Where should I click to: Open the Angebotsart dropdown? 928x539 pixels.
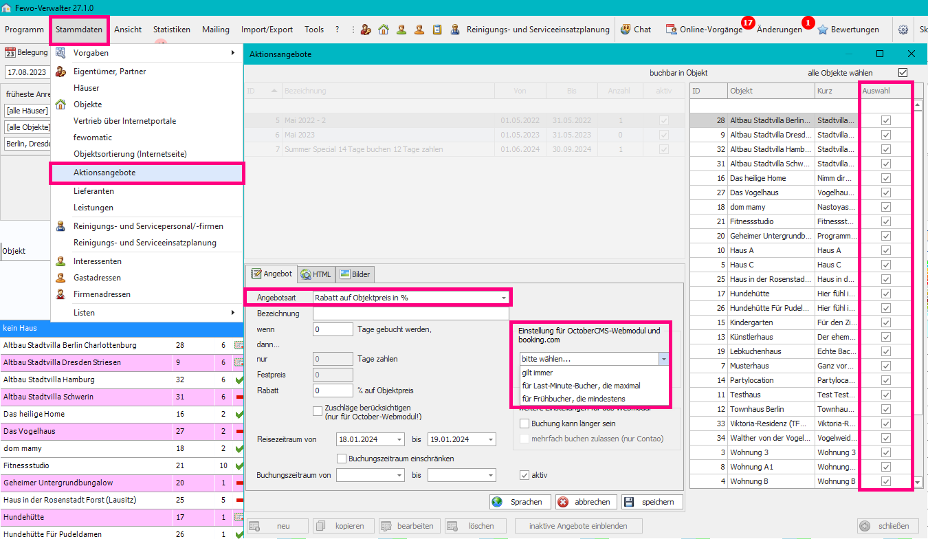tap(504, 298)
